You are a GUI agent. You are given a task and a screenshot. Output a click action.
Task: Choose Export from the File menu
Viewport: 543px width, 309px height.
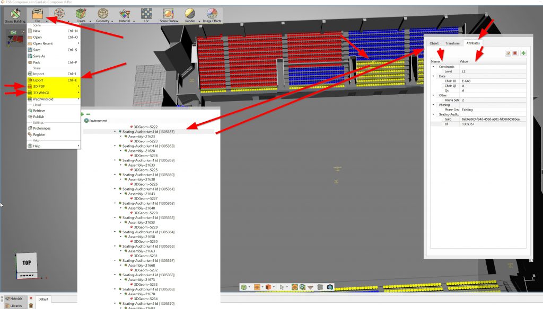pos(38,80)
